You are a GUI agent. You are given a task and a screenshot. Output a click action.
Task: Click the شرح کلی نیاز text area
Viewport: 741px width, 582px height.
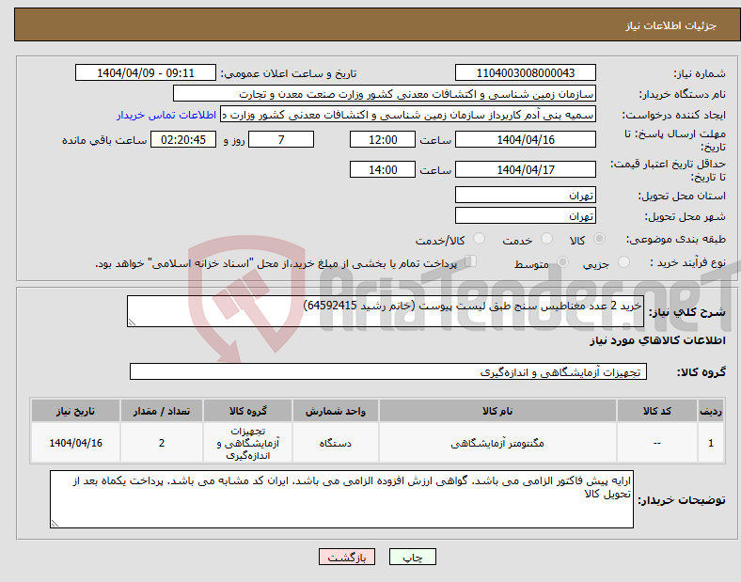click(386, 311)
